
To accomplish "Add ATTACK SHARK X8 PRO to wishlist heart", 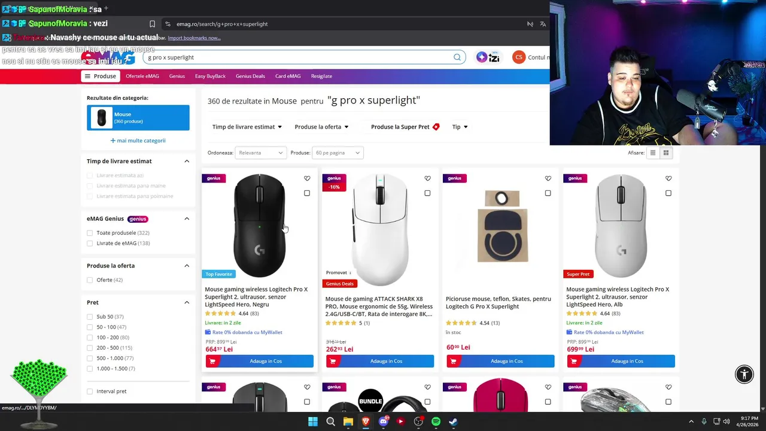I will (427, 178).
